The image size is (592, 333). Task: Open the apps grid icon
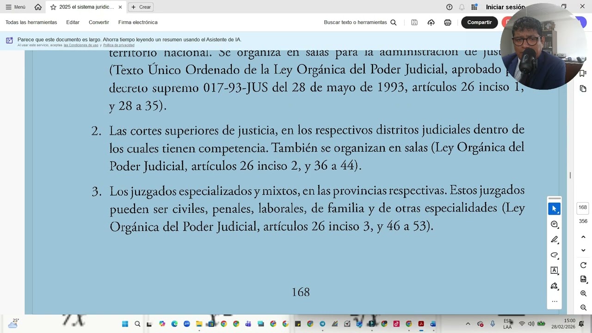click(474, 7)
